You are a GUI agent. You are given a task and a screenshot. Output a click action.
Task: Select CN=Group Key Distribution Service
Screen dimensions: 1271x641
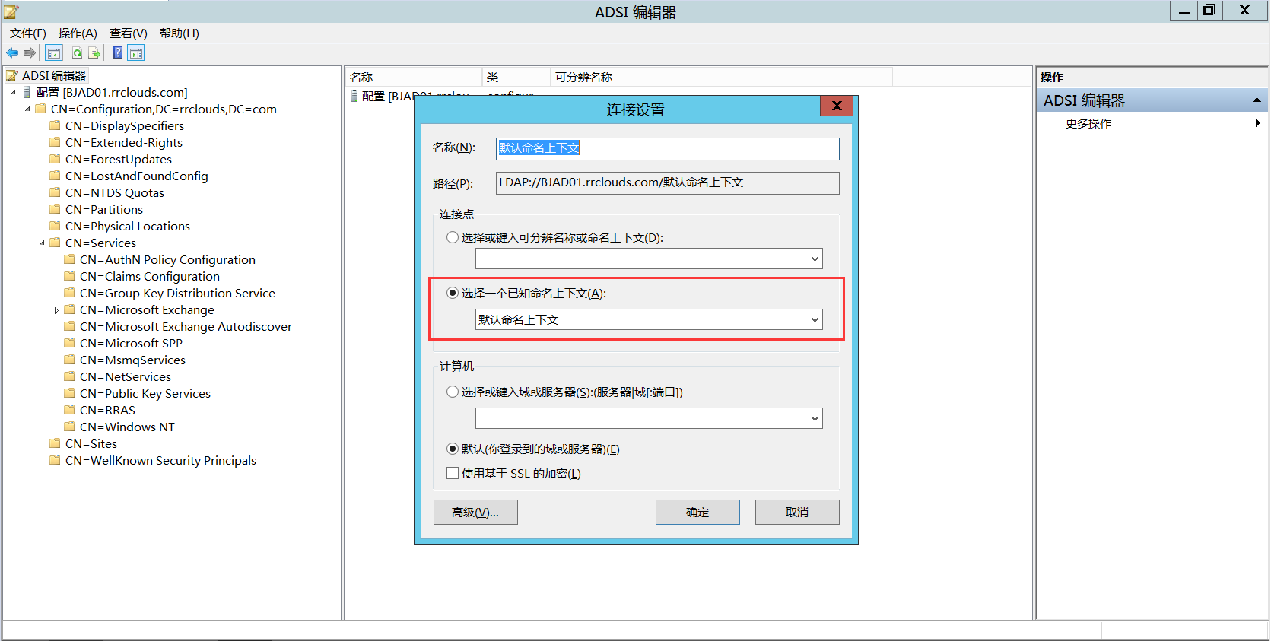point(177,293)
